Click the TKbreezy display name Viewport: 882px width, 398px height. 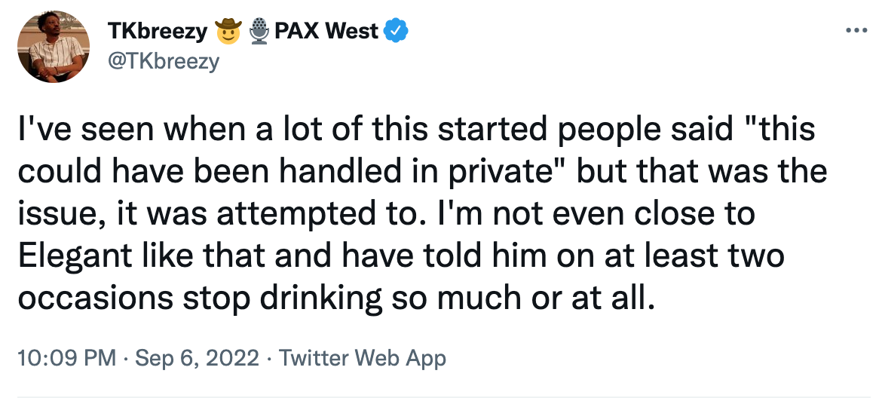(x=158, y=32)
